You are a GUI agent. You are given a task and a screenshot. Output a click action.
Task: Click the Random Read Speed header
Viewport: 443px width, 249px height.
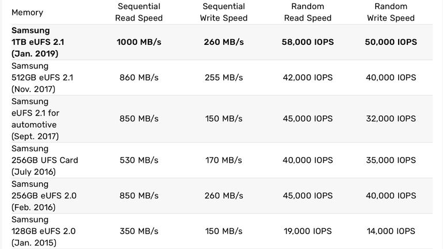(307, 12)
